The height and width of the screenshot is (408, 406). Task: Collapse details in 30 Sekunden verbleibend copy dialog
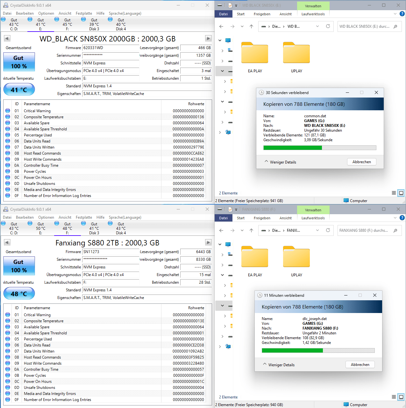coord(280,162)
